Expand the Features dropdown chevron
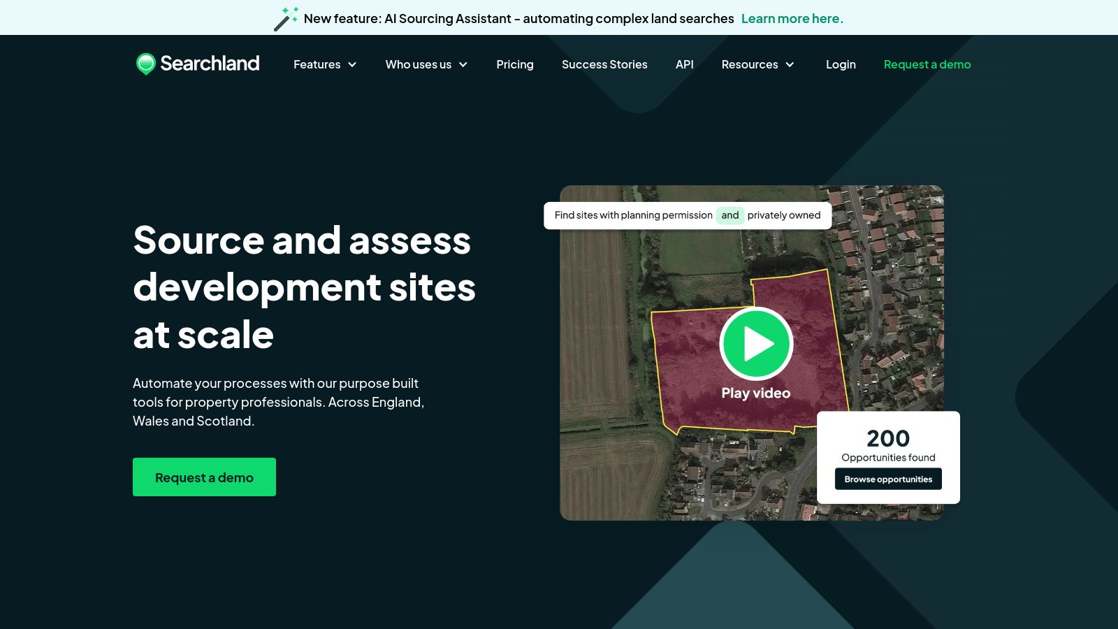 [352, 64]
